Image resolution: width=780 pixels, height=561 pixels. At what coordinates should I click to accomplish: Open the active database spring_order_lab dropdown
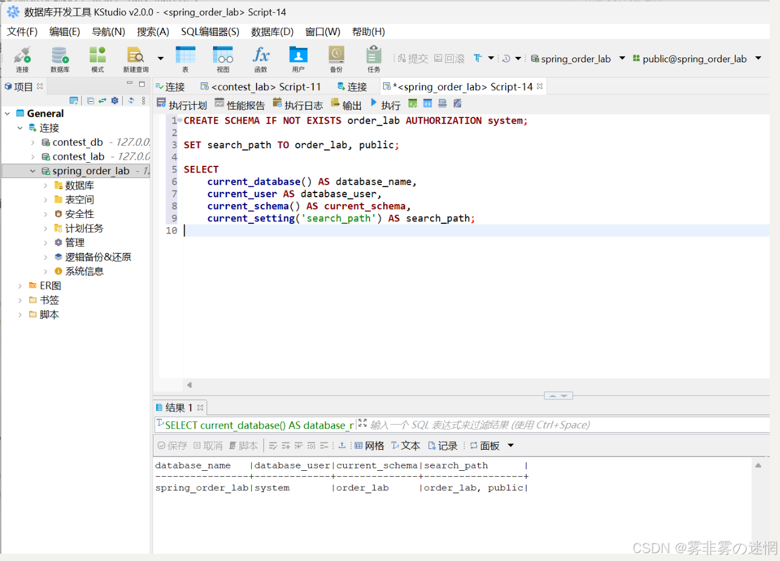click(622, 58)
